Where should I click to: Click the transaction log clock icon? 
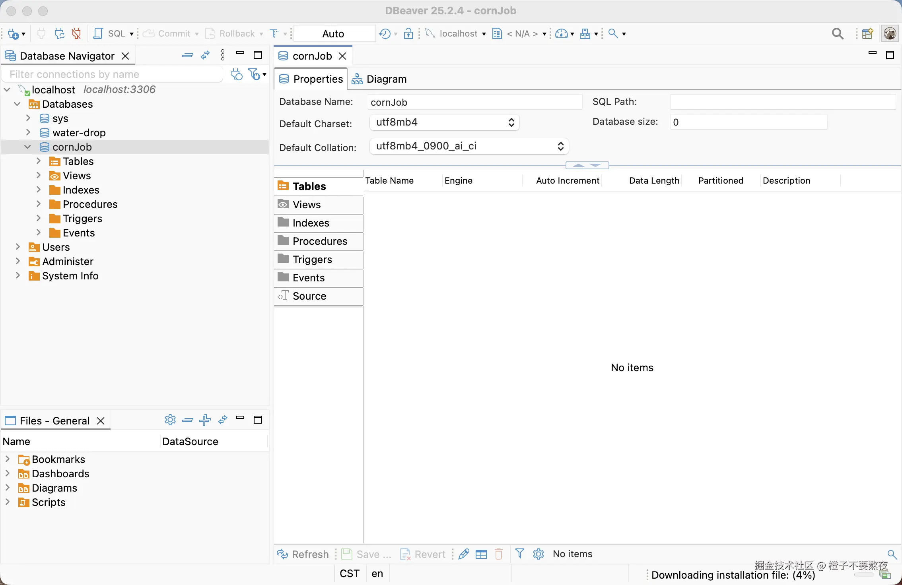pos(385,34)
